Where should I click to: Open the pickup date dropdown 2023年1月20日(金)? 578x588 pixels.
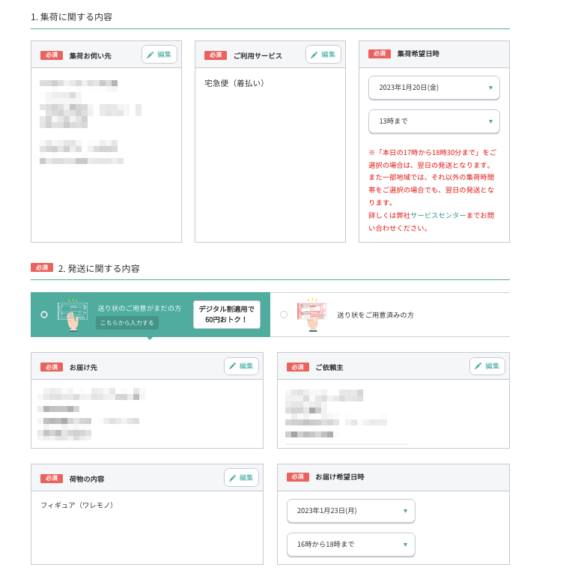pos(434,88)
